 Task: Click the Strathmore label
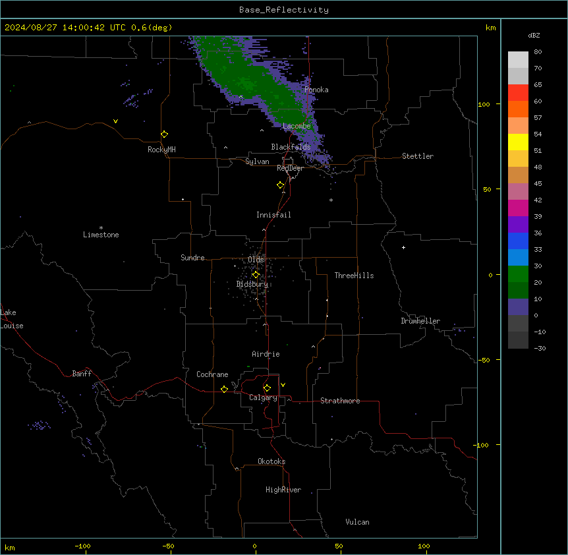coord(340,401)
